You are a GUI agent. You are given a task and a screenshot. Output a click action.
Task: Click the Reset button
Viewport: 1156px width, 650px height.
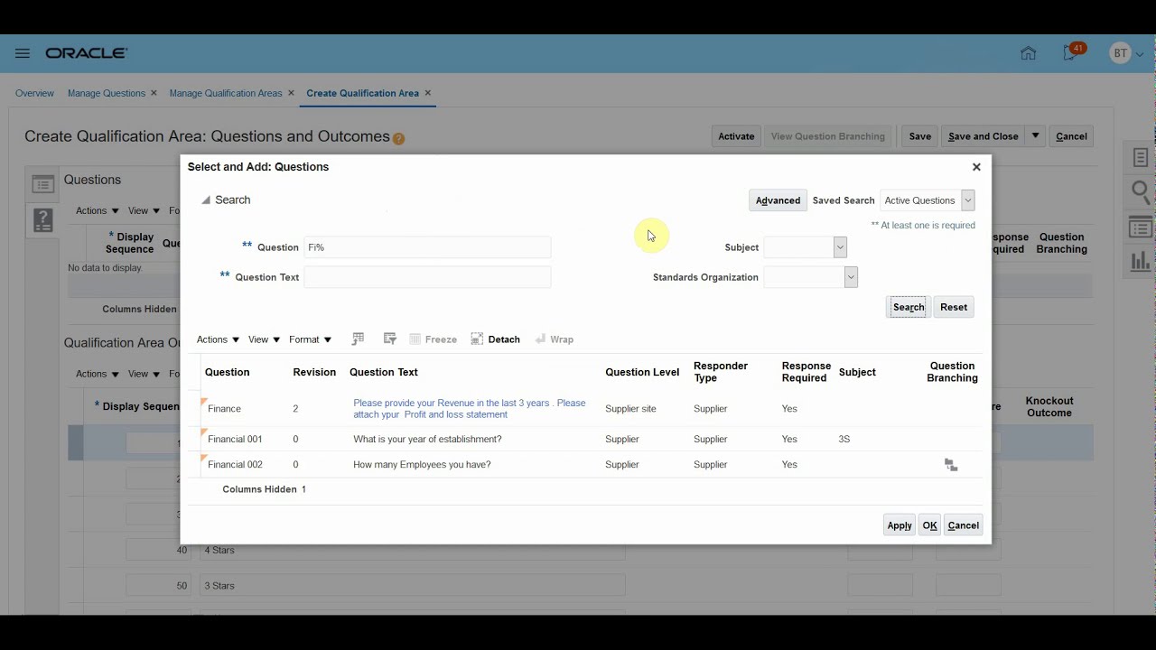[x=954, y=307]
